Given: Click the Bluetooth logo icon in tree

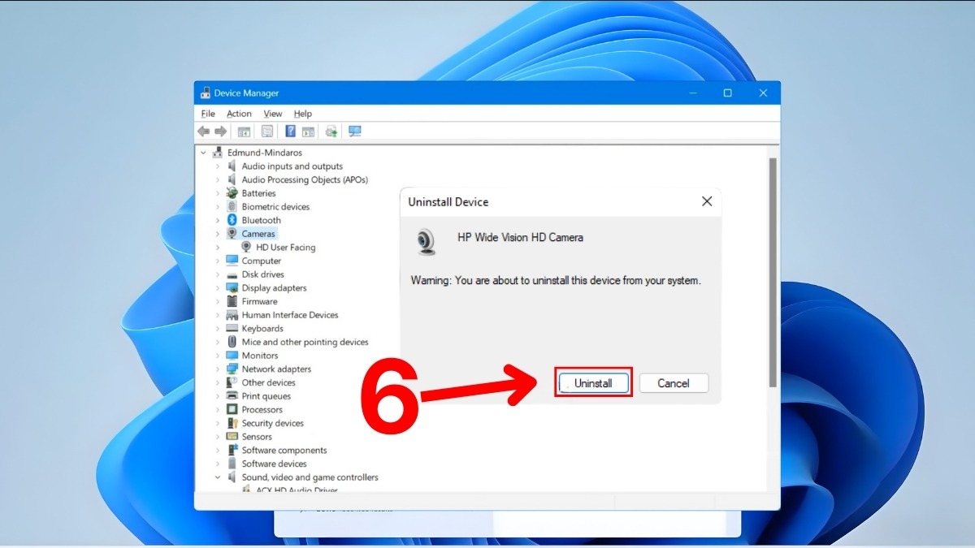Looking at the screenshot, I should [x=232, y=220].
